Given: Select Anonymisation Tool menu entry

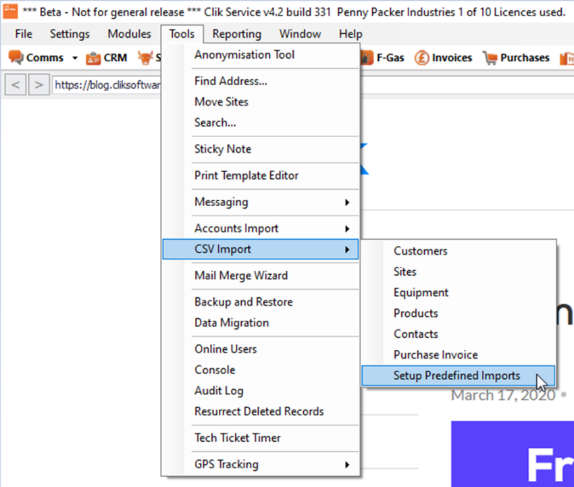Looking at the screenshot, I should [244, 55].
